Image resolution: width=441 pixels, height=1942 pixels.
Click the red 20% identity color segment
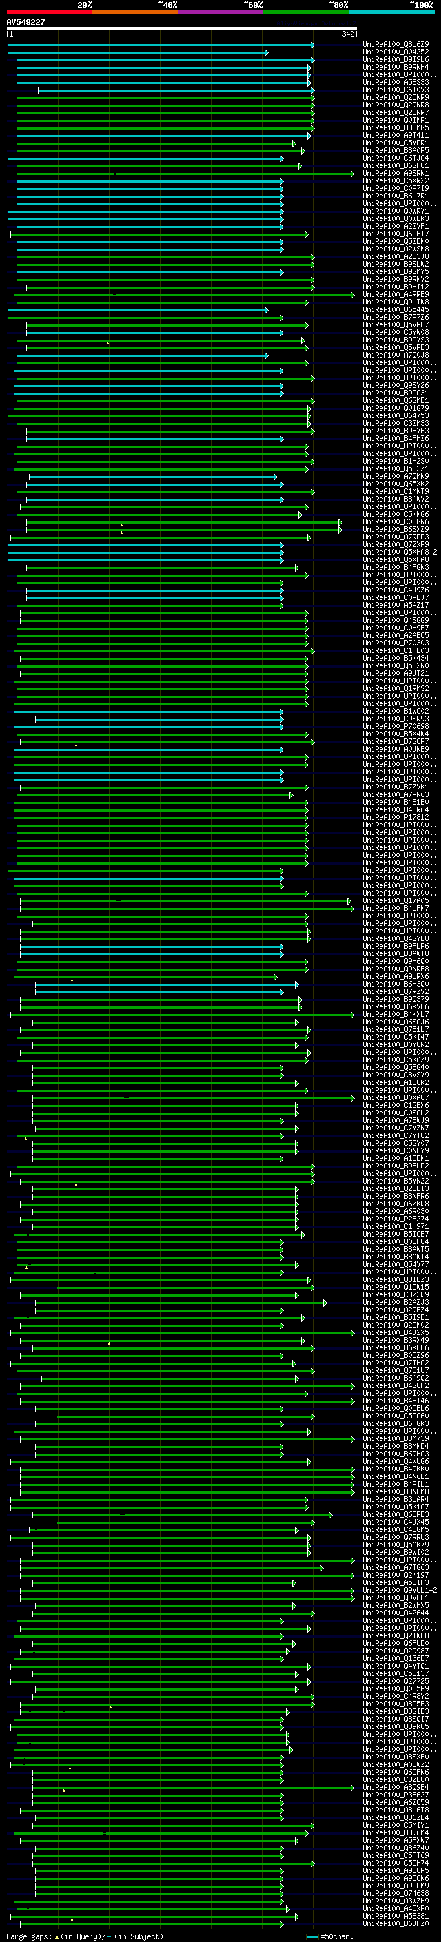pos(50,12)
